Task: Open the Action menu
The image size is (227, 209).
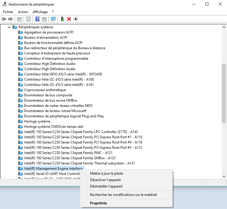Action: (x=23, y=12)
